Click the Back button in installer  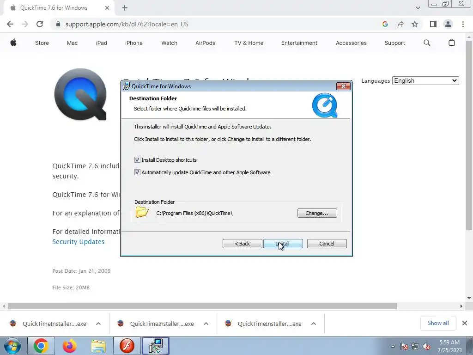pos(242,244)
